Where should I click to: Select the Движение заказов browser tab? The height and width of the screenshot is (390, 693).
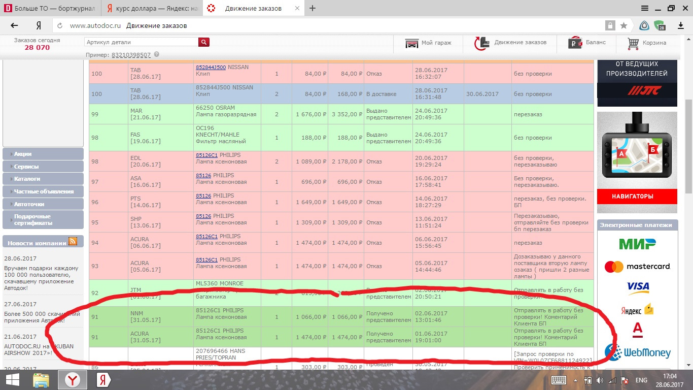(x=254, y=8)
